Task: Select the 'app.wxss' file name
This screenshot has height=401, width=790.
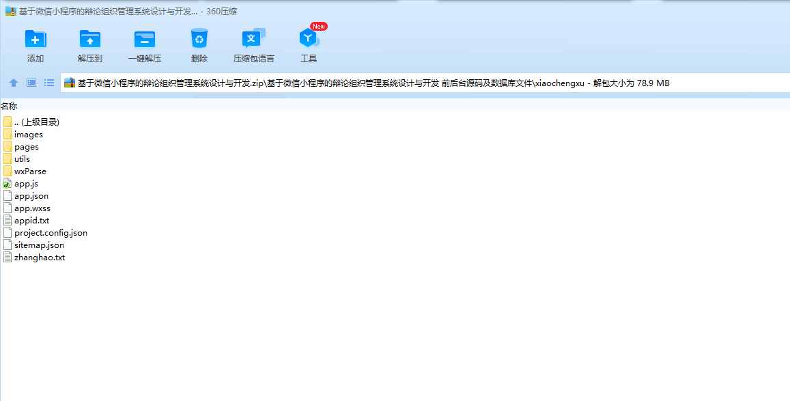Action: [32, 208]
